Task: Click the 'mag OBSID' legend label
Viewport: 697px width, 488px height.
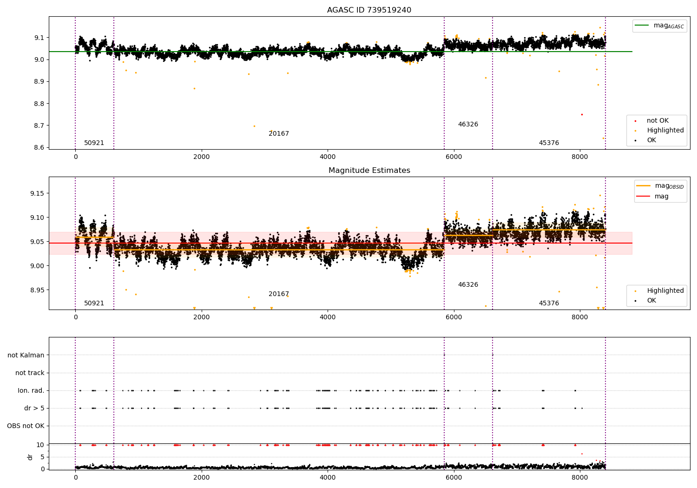Action: pos(670,186)
